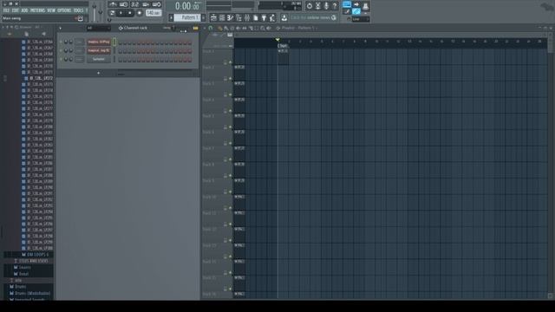Screen dimensions: 555x312
Task: Toggle the metronome icon in the transport panel
Action: [x=112, y=4]
